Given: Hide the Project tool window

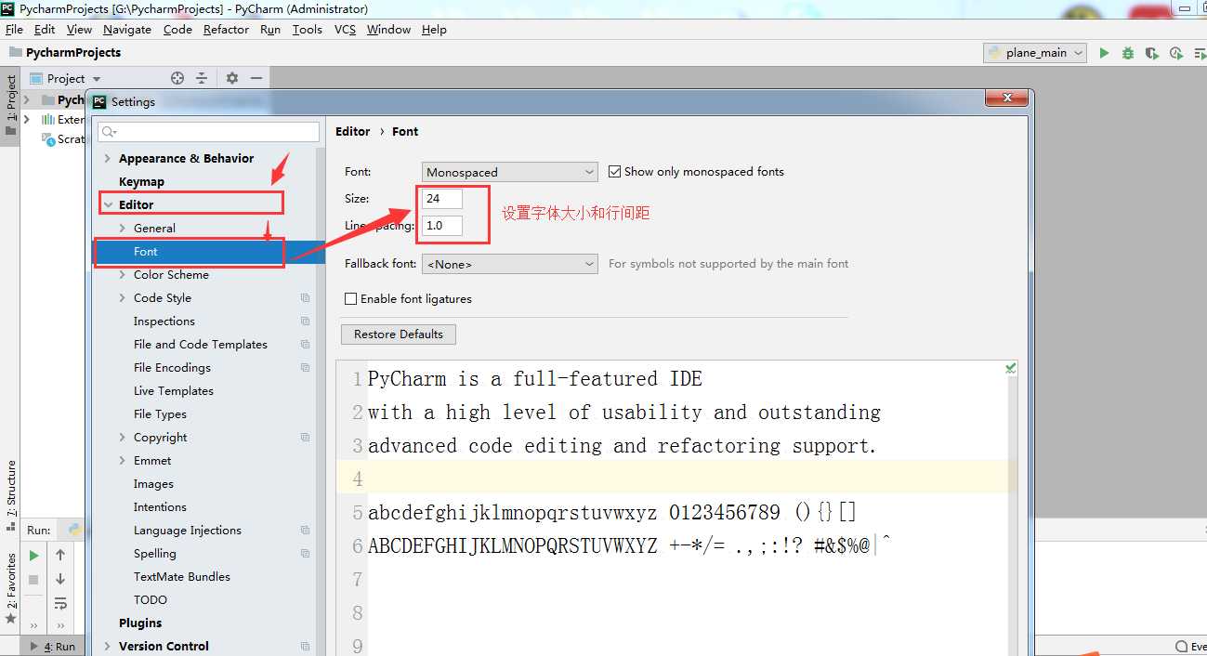Looking at the screenshot, I should (256, 78).
